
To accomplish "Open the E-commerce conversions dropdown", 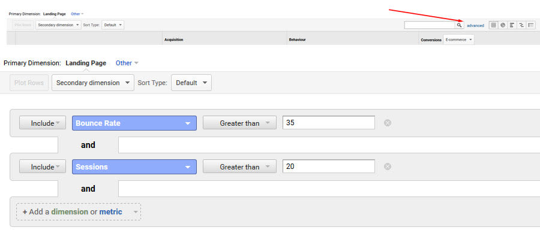I will pyautogui.click(x=458, y=40).
